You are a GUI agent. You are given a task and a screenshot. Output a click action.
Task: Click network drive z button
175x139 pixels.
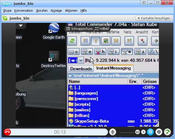point(140,52)
